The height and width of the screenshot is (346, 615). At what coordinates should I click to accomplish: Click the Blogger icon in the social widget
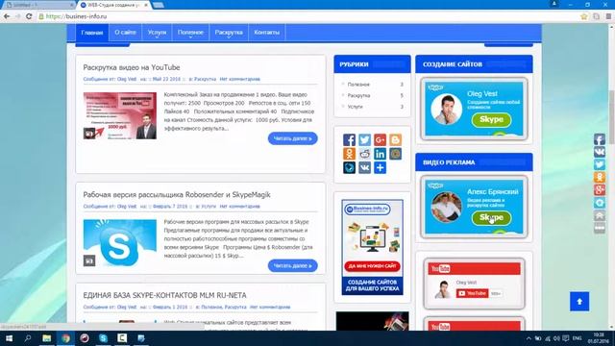pos(395,139)
